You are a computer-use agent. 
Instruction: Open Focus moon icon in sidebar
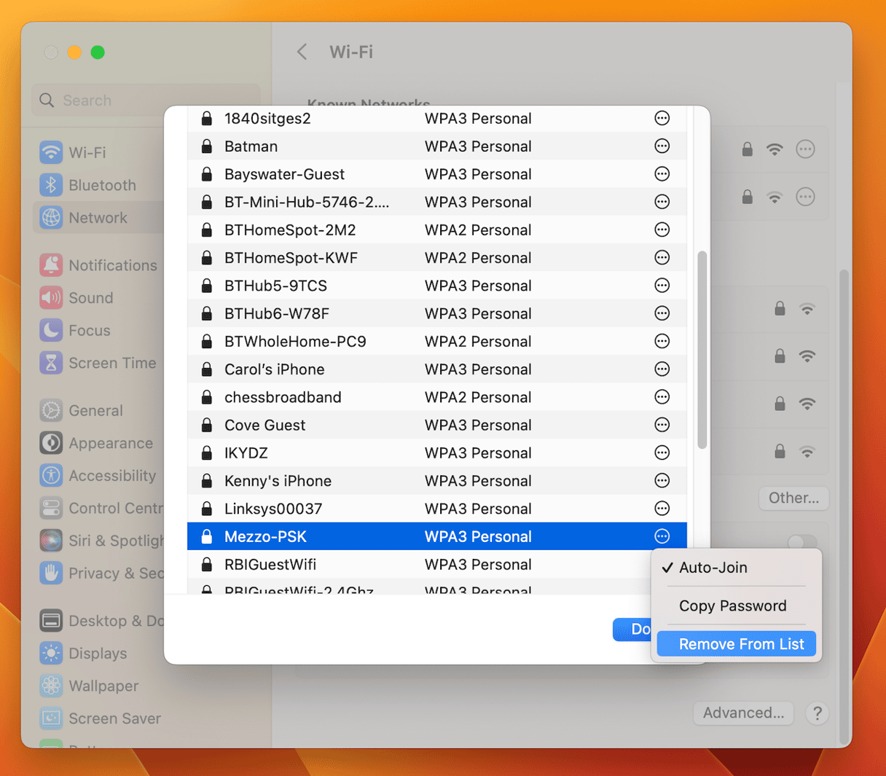tap(51, 331)
